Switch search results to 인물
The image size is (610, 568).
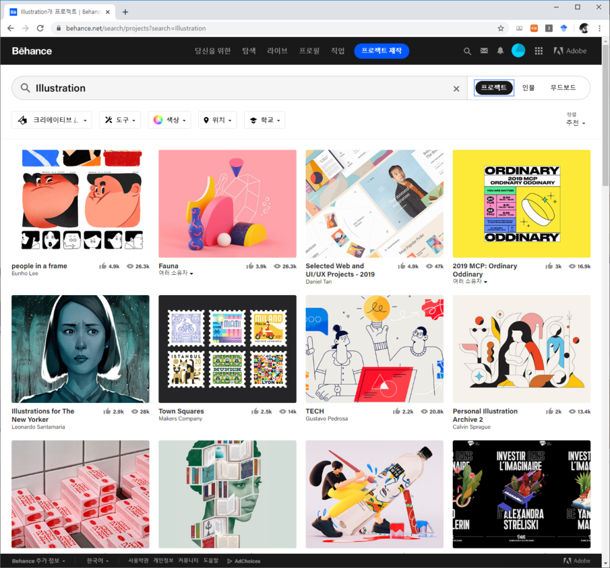coord(528,88)
